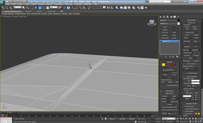Open the Selected key filter dropdown
The width and height of the screenshot is (203, 123).
[169, 118]
